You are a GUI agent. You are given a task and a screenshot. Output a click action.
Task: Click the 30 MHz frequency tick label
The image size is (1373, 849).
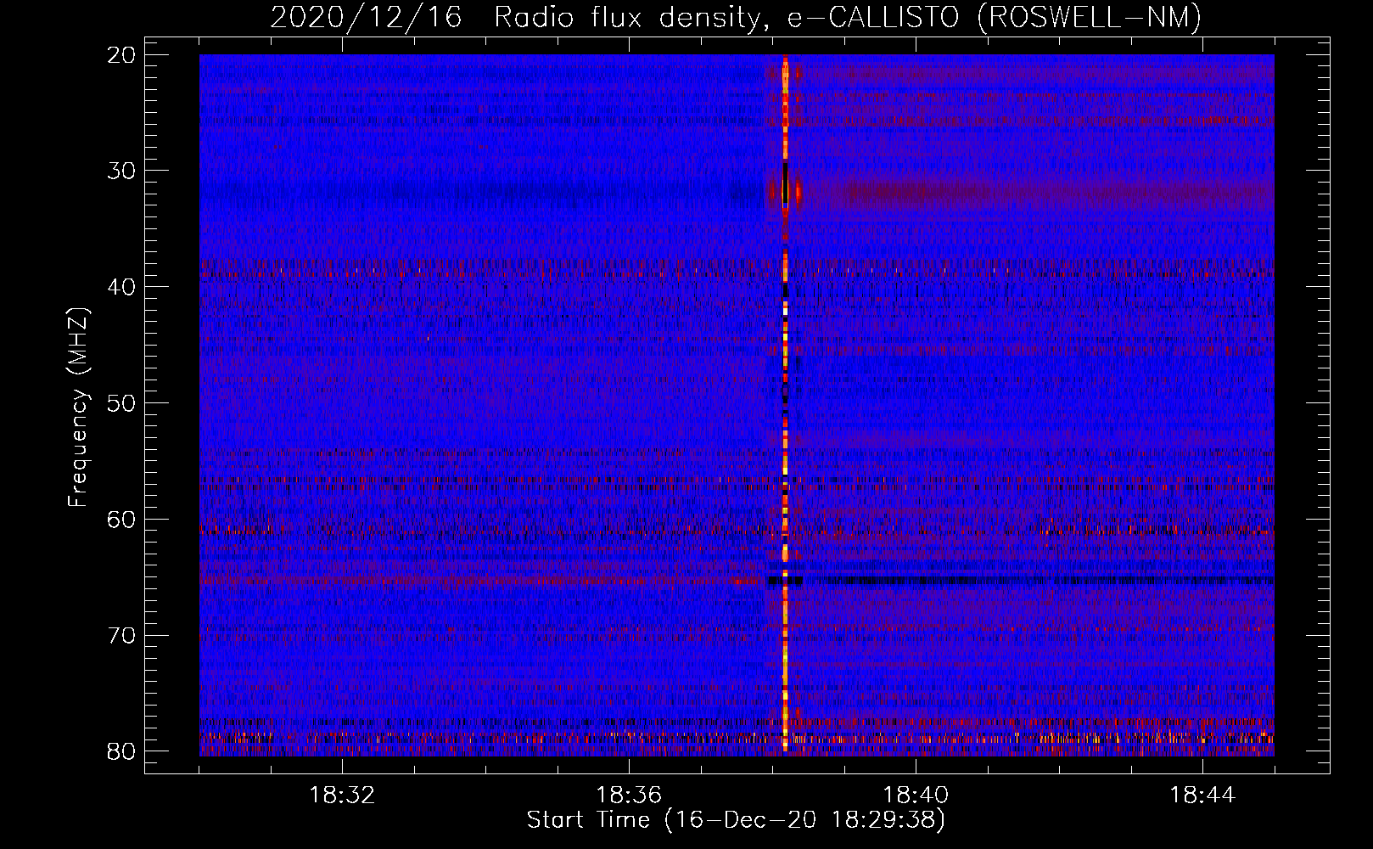point(121,171)
